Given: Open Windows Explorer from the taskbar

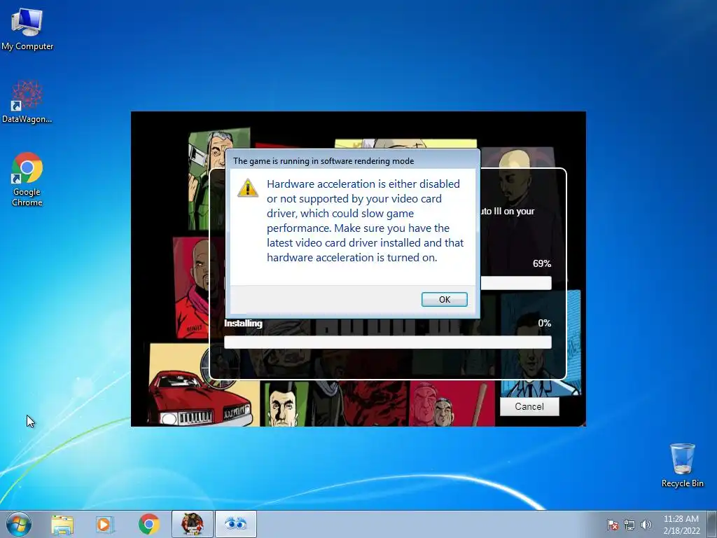Looking at the screenshot, I should (x=62, y=524).
